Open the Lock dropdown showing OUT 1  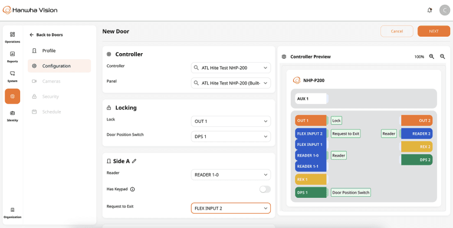pos(231,121)
